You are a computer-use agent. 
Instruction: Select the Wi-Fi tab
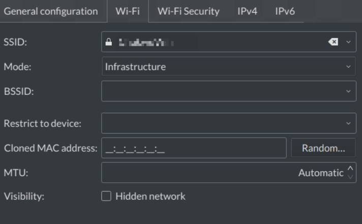click(x=128, y=11)
